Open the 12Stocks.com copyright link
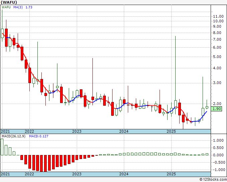Viewport: 227px width, 182px height. 213,180
